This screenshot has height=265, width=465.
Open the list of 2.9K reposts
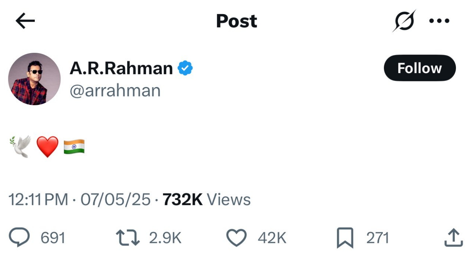coord(165,238)
